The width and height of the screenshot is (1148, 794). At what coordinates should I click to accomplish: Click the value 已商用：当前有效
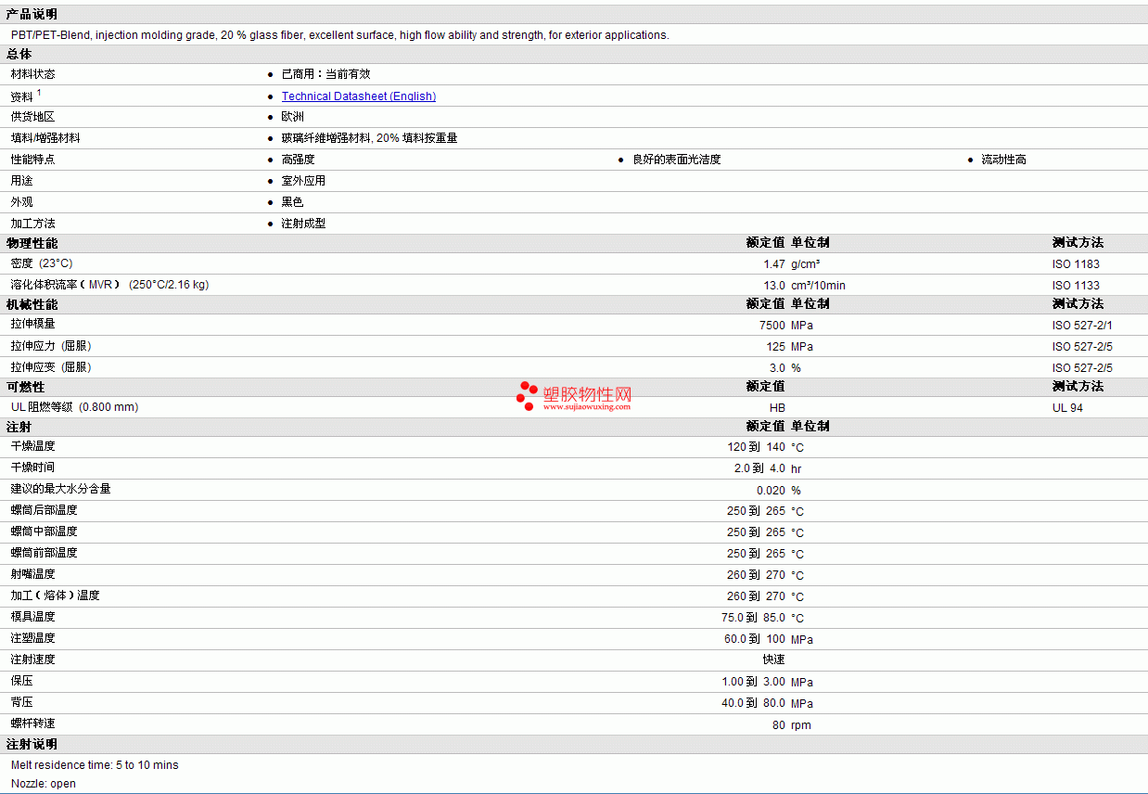tap(326, 74)
